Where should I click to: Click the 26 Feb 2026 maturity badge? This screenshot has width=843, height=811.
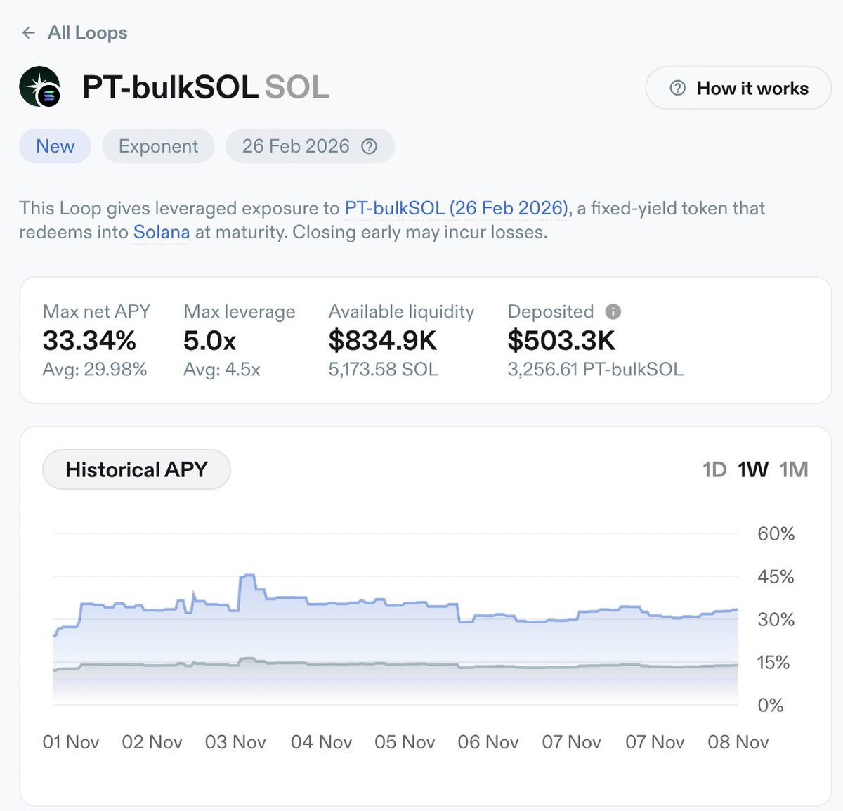click(x=310, y=146)
